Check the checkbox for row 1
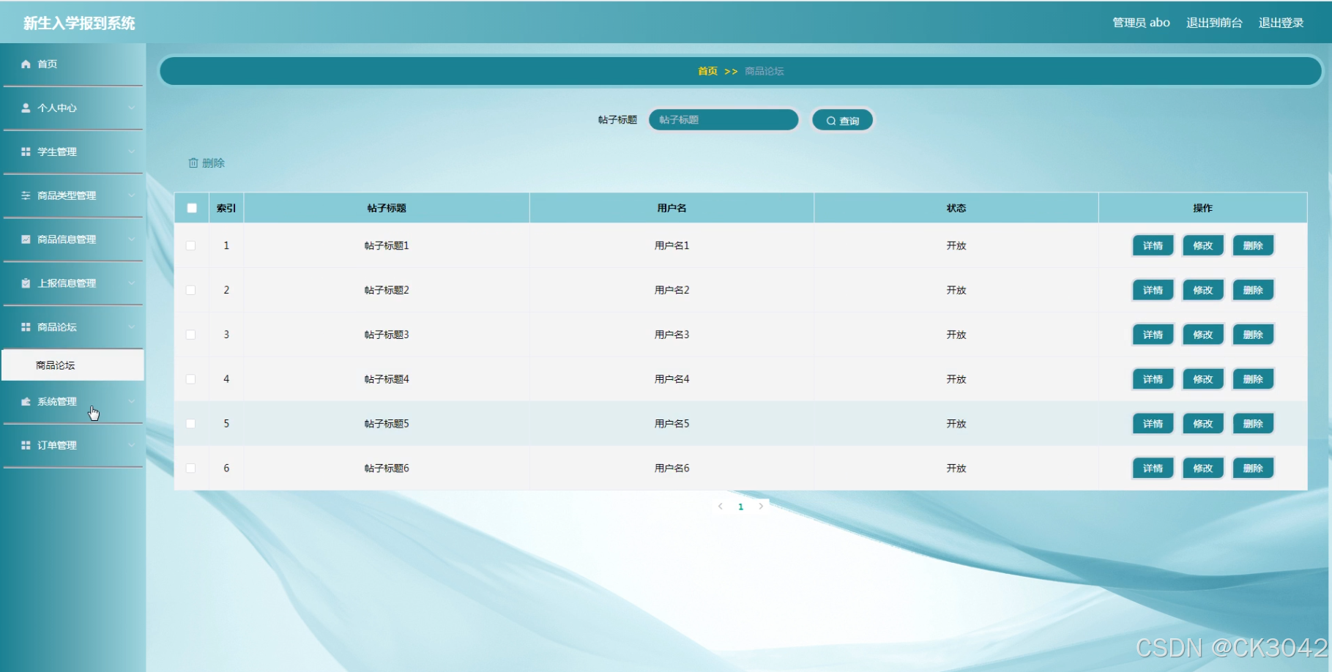The width and height of the screenshot is (1332, 672). coord(190,246)
